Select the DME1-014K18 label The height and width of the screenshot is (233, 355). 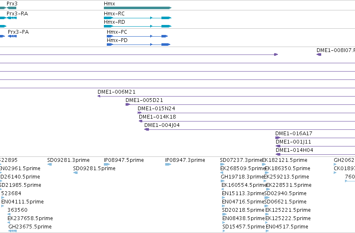tap(157, 117)
